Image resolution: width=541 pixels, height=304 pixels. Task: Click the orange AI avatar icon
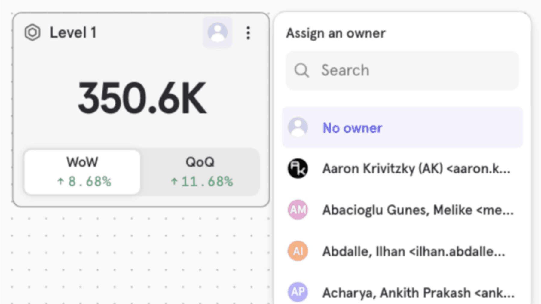point(298,251)
